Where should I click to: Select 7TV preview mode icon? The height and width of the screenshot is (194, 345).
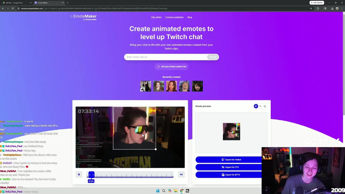coord(260,106)
